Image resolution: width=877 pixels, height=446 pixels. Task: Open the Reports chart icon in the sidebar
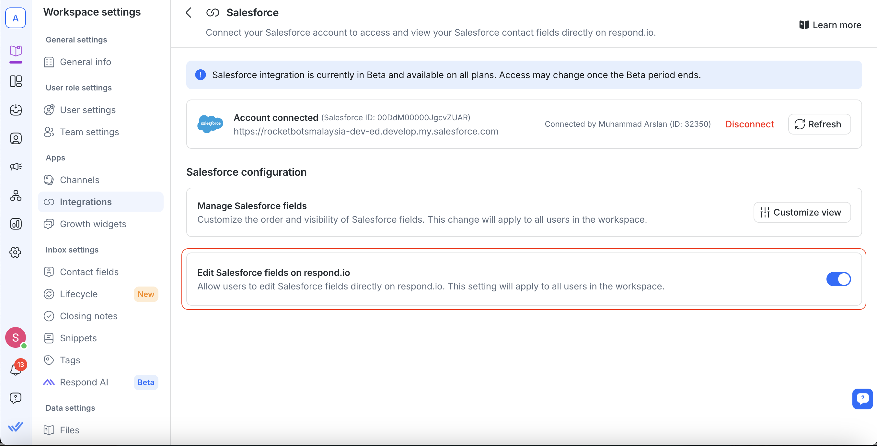pos(16,224)
